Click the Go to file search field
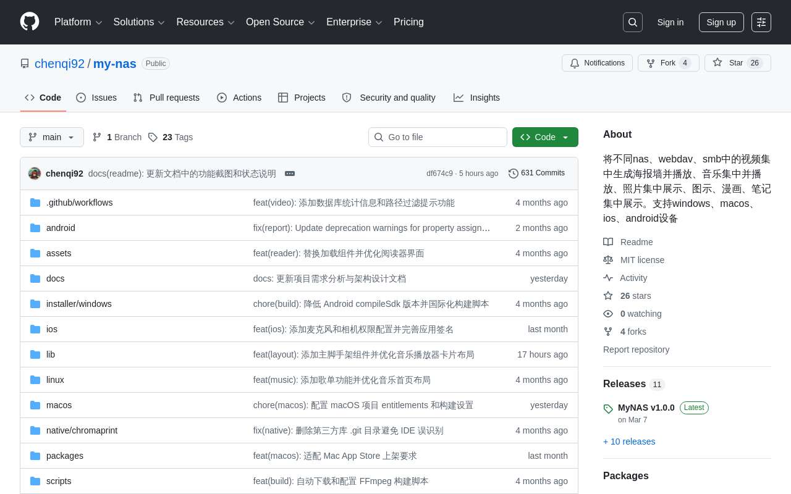Viewport: 791px width, 494px height. coord(438,137)
